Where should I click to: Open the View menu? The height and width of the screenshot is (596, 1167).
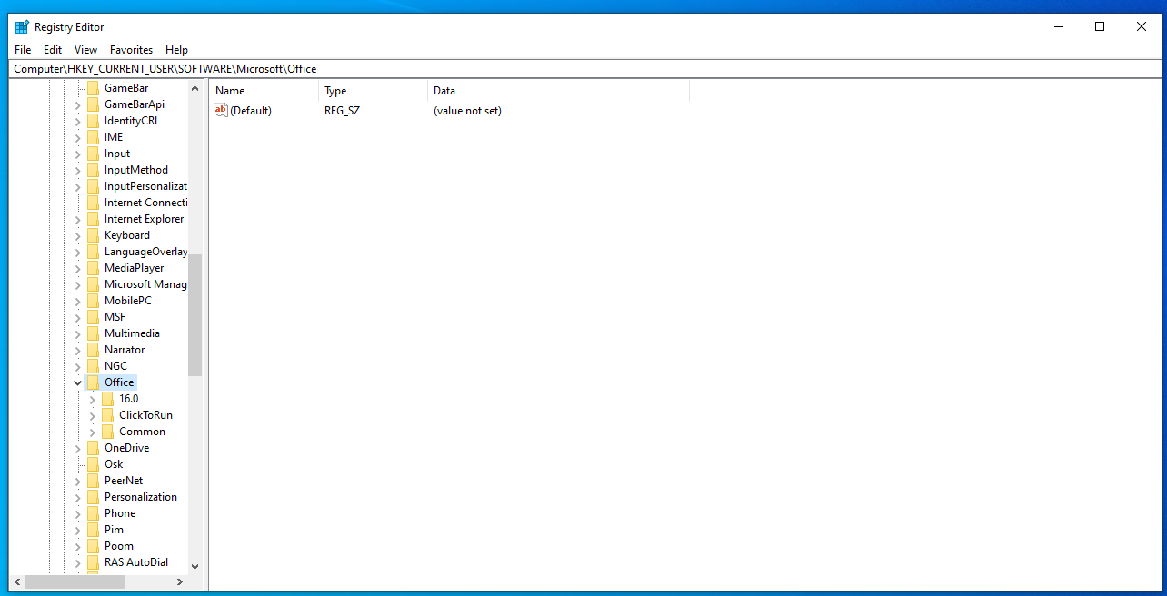pyautogui.click(x=85, y=50)
